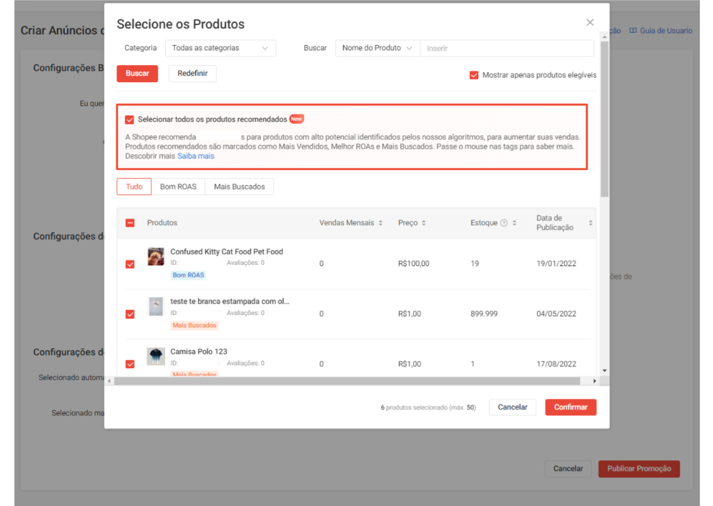Click the Estoque help question-mark icon

coord(504,223)
